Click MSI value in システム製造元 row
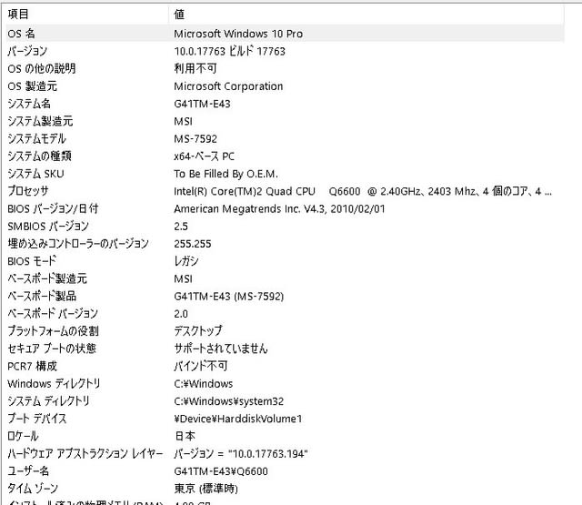 (x=184, y=121)
